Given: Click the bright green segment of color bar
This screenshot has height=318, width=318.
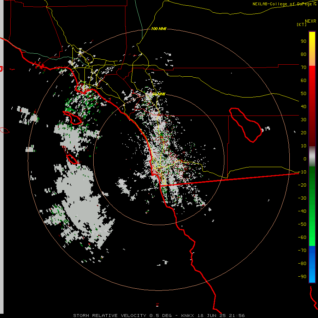Looking at the screenshot, I should [x=312, y=233].
